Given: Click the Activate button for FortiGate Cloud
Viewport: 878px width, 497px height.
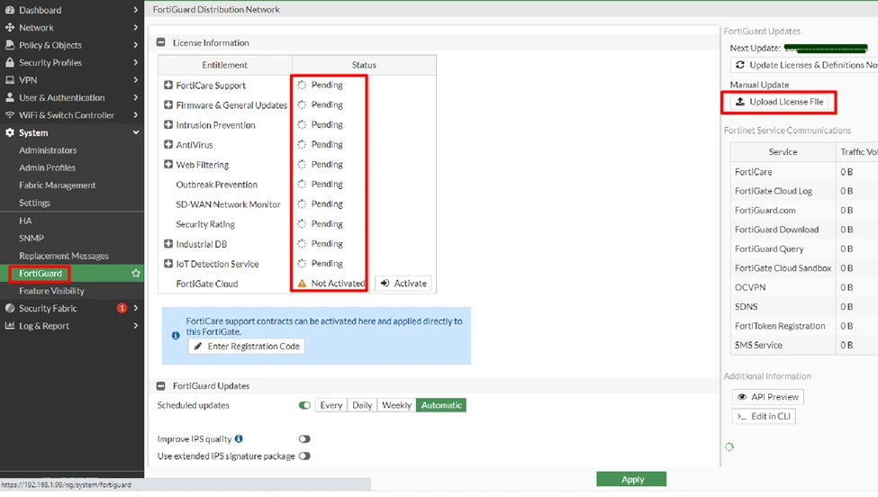Looking at the screenshot, I should pyautogui.click(x=403, y=284).
